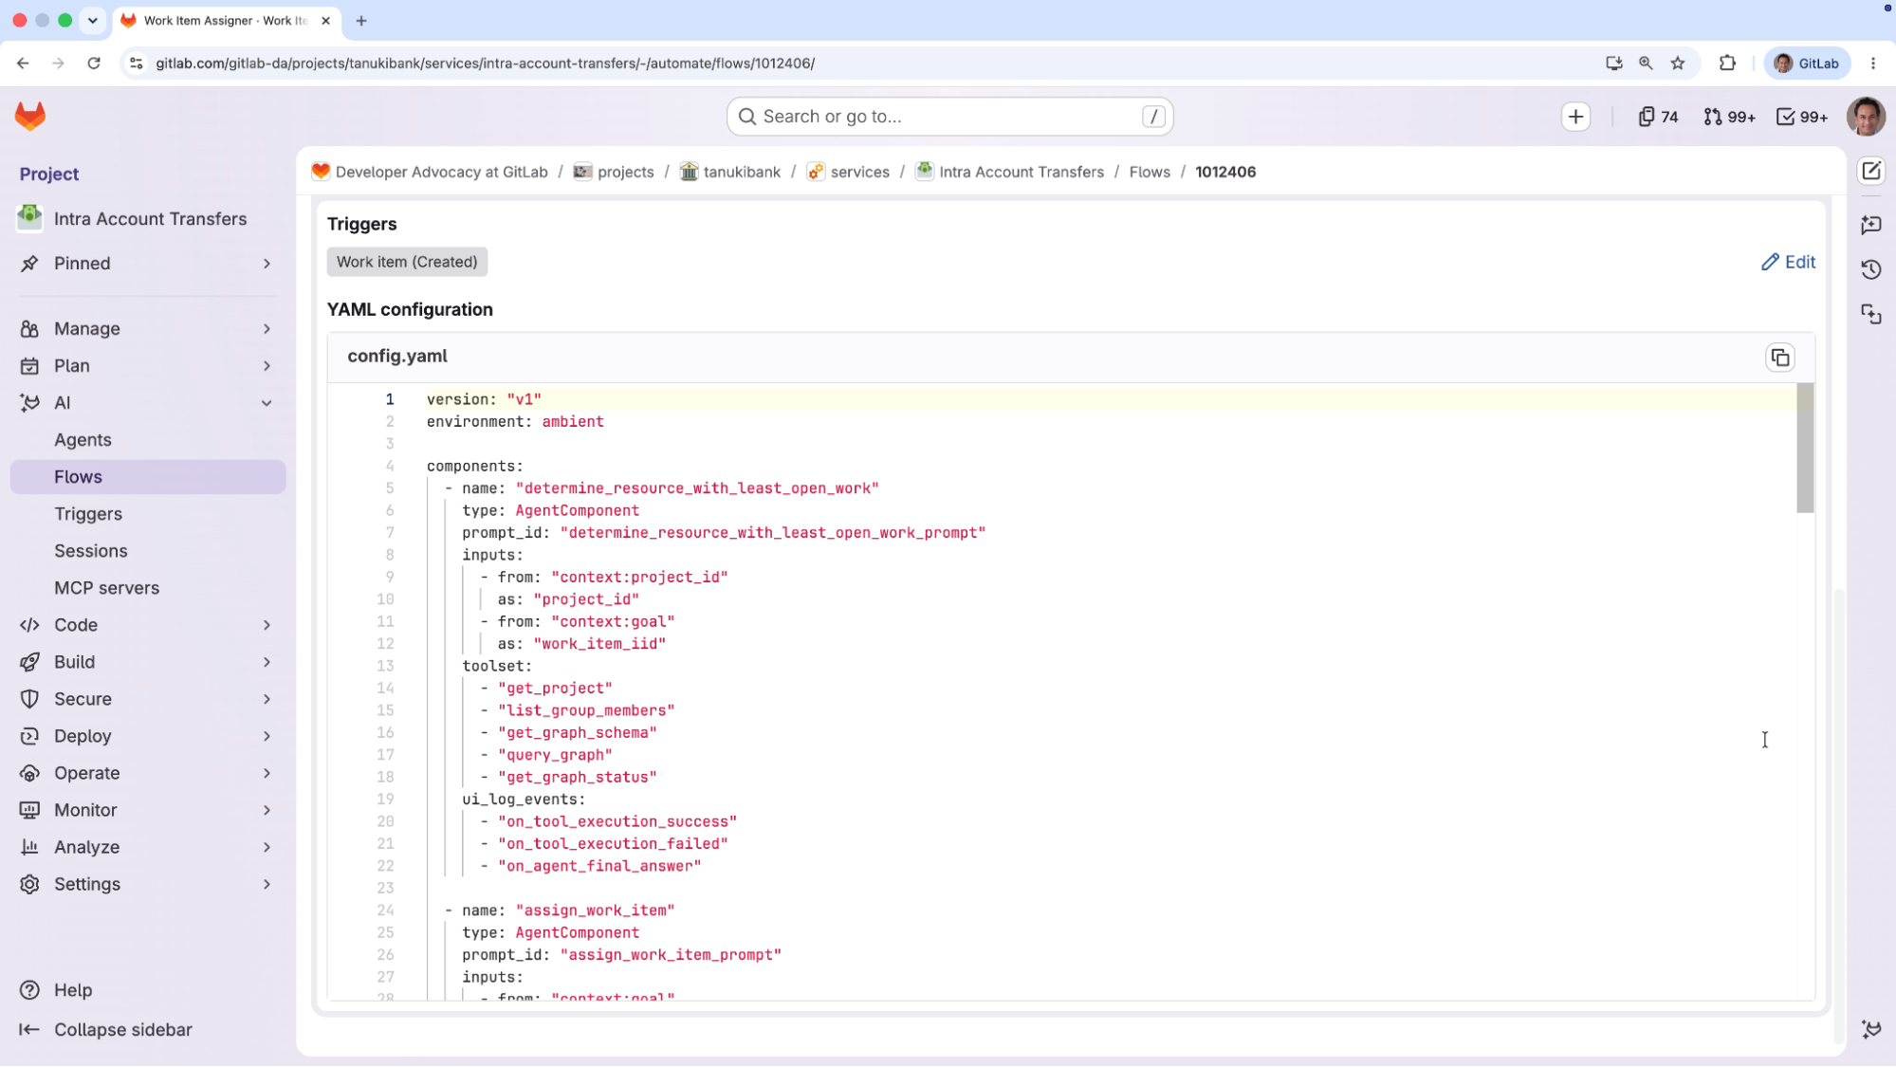The width and height of the screenshot is (1896, 1067).
Task: Open Developer Advocacy at GitLab breadcrumb
Action: point(441,172)
